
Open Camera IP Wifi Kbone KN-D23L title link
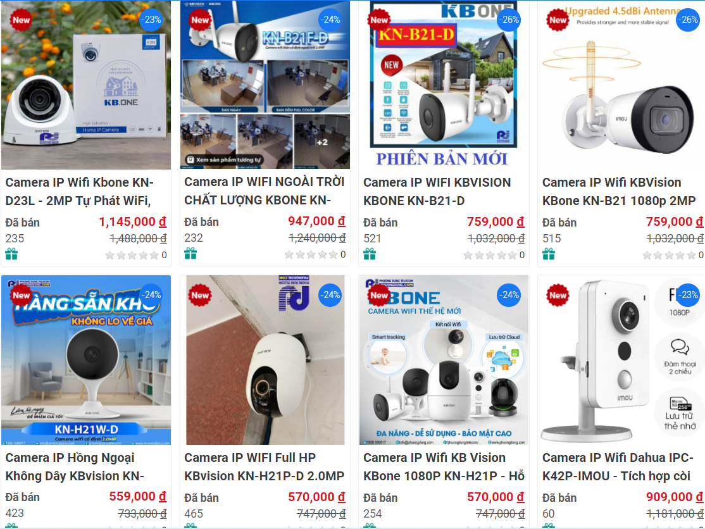pyautogui.click(x=80, y=192)
